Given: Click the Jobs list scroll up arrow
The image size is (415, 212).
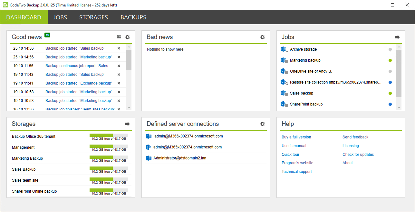Looking at the screenshot, I should point(399,47).
